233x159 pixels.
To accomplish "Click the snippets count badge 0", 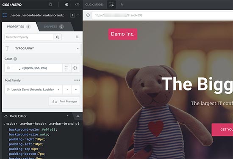I will pyautogui.click(x=61, y=27).
